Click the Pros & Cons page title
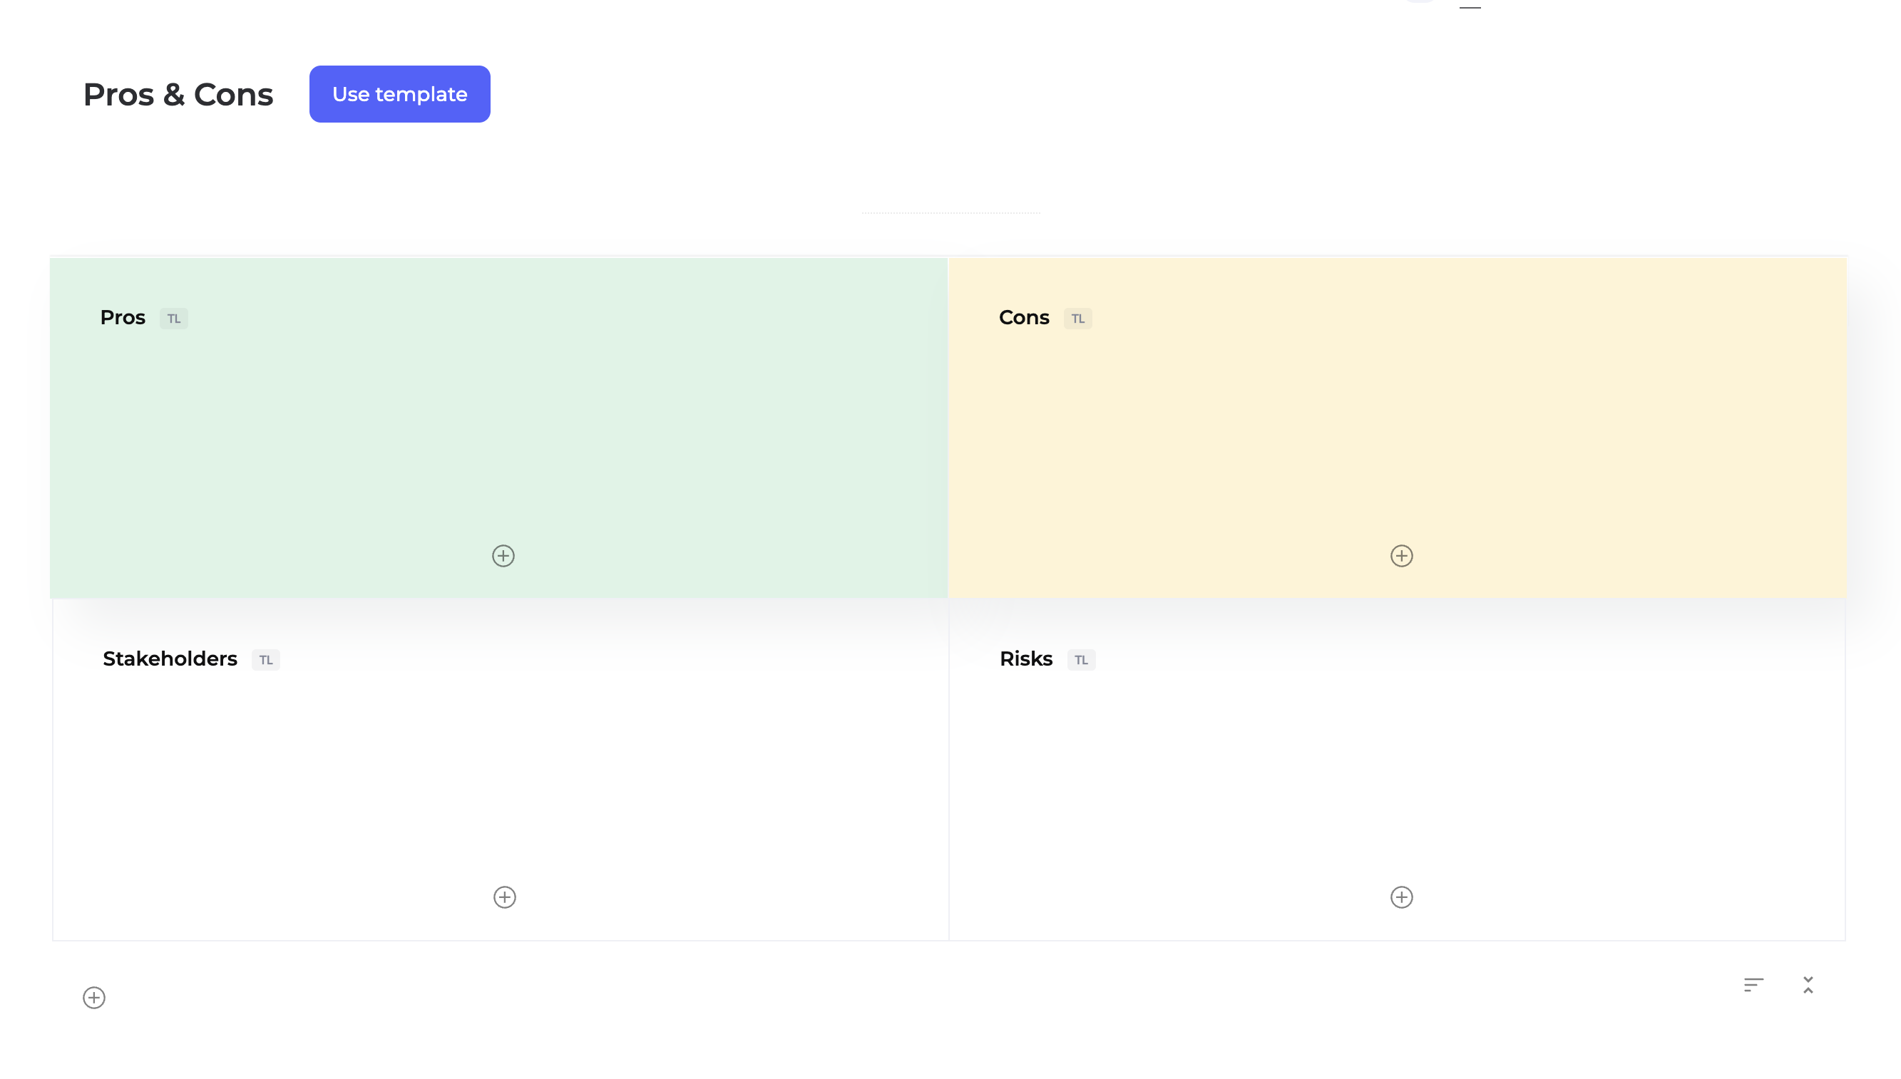This screenshot has width=1901, height=1079. point(178,95)
